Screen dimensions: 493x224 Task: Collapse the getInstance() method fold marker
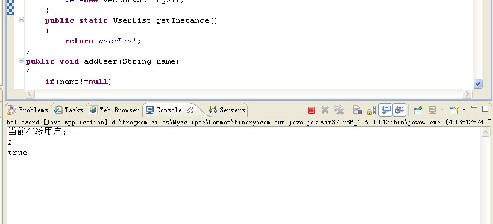pos(21,19)
